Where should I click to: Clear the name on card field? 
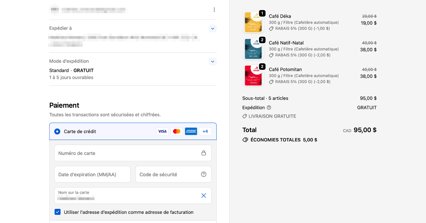click(x=203, y=196)
